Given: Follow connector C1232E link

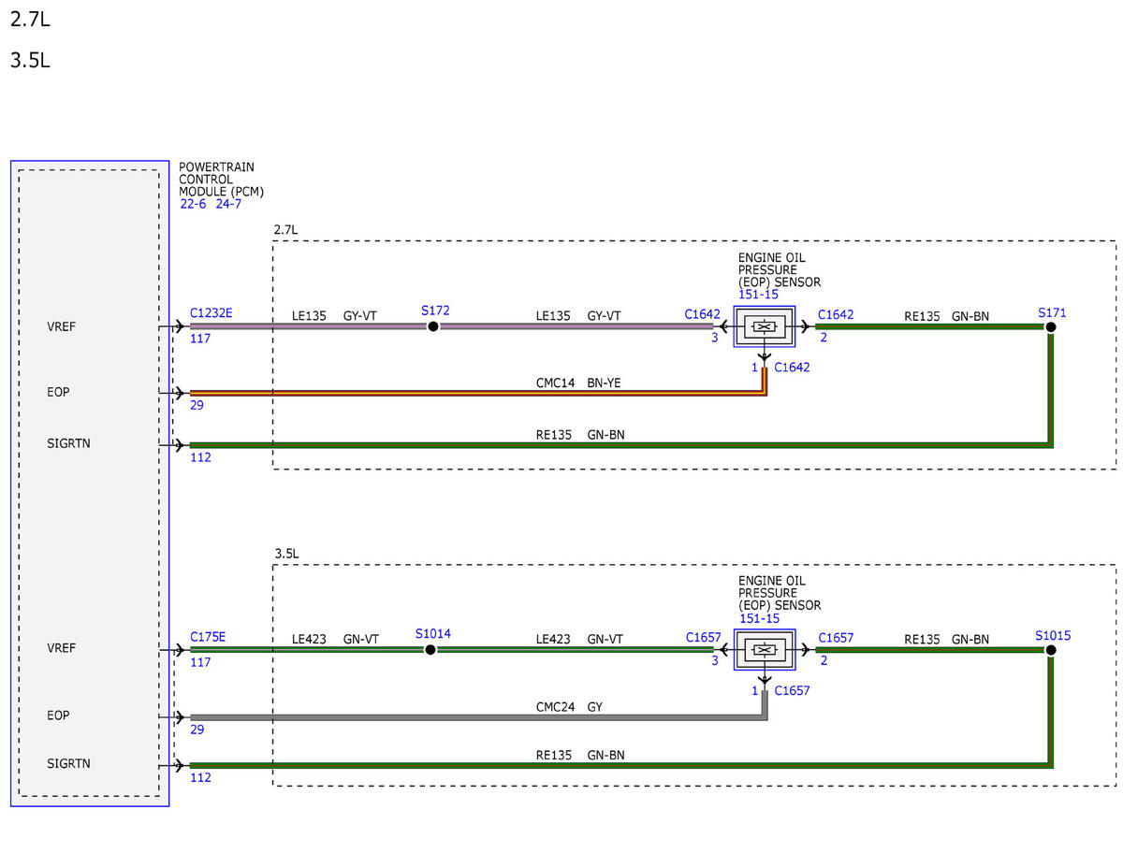Looking at the screenshot, I should coord(211,314).
